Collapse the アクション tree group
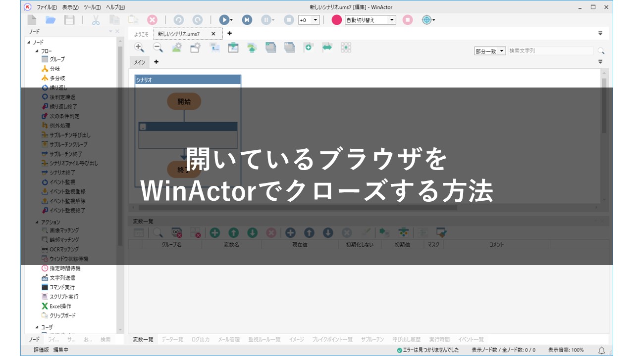 click(x=37, y=222)
